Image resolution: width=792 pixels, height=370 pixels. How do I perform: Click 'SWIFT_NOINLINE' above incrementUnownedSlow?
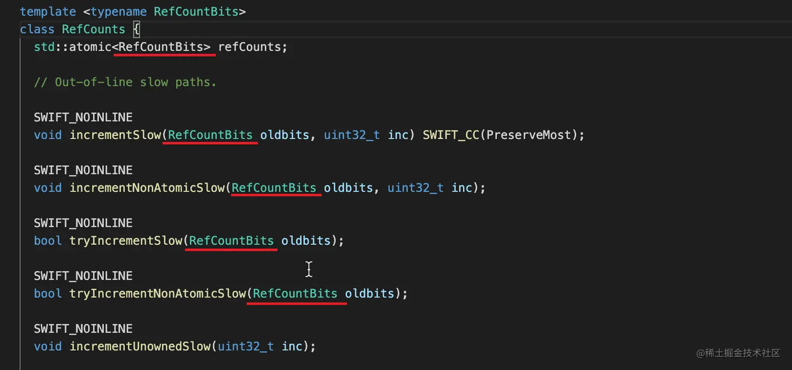(x=83, y=329)
